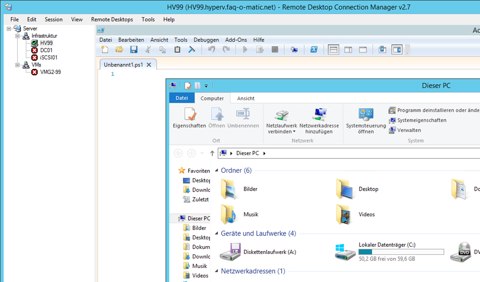Click the Explorer up-arrow navigation button
Image resolution: width=480 pixels, height=282 pixels.
coord(212,153)
